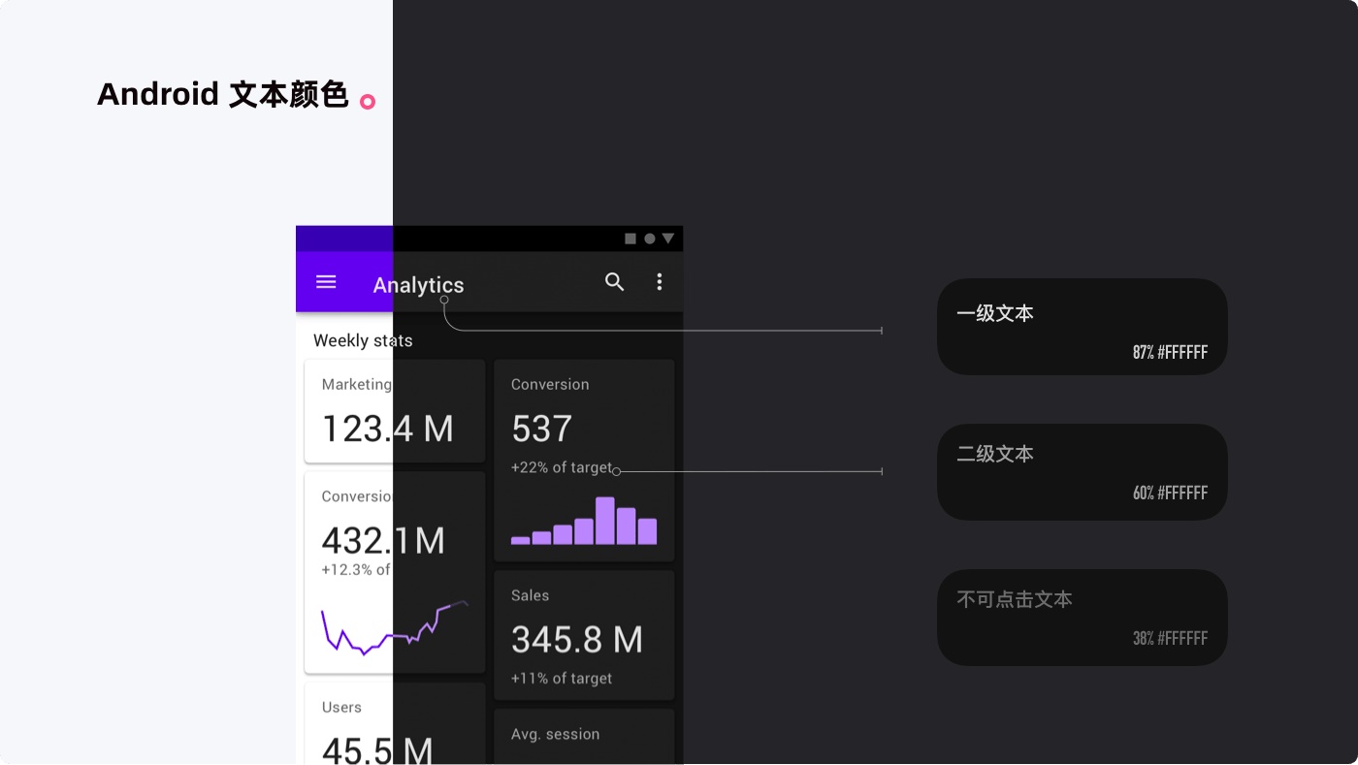Click the 38% #FFFFFF value
Viewport: 1358px width, 765px height.
1170,639
